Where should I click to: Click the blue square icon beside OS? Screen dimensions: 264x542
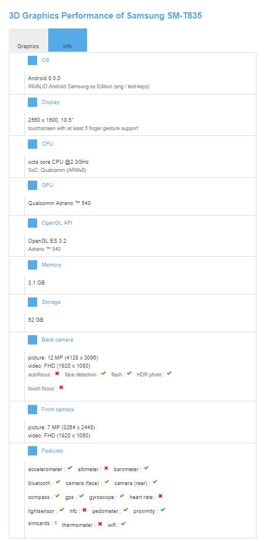(x=32, y=60)
